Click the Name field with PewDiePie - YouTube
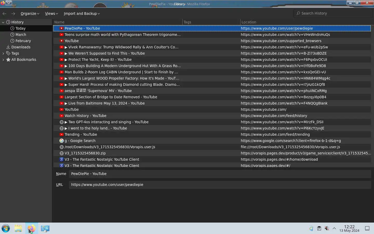This screenshot has height=234, width=374. [x=220, y=174]
